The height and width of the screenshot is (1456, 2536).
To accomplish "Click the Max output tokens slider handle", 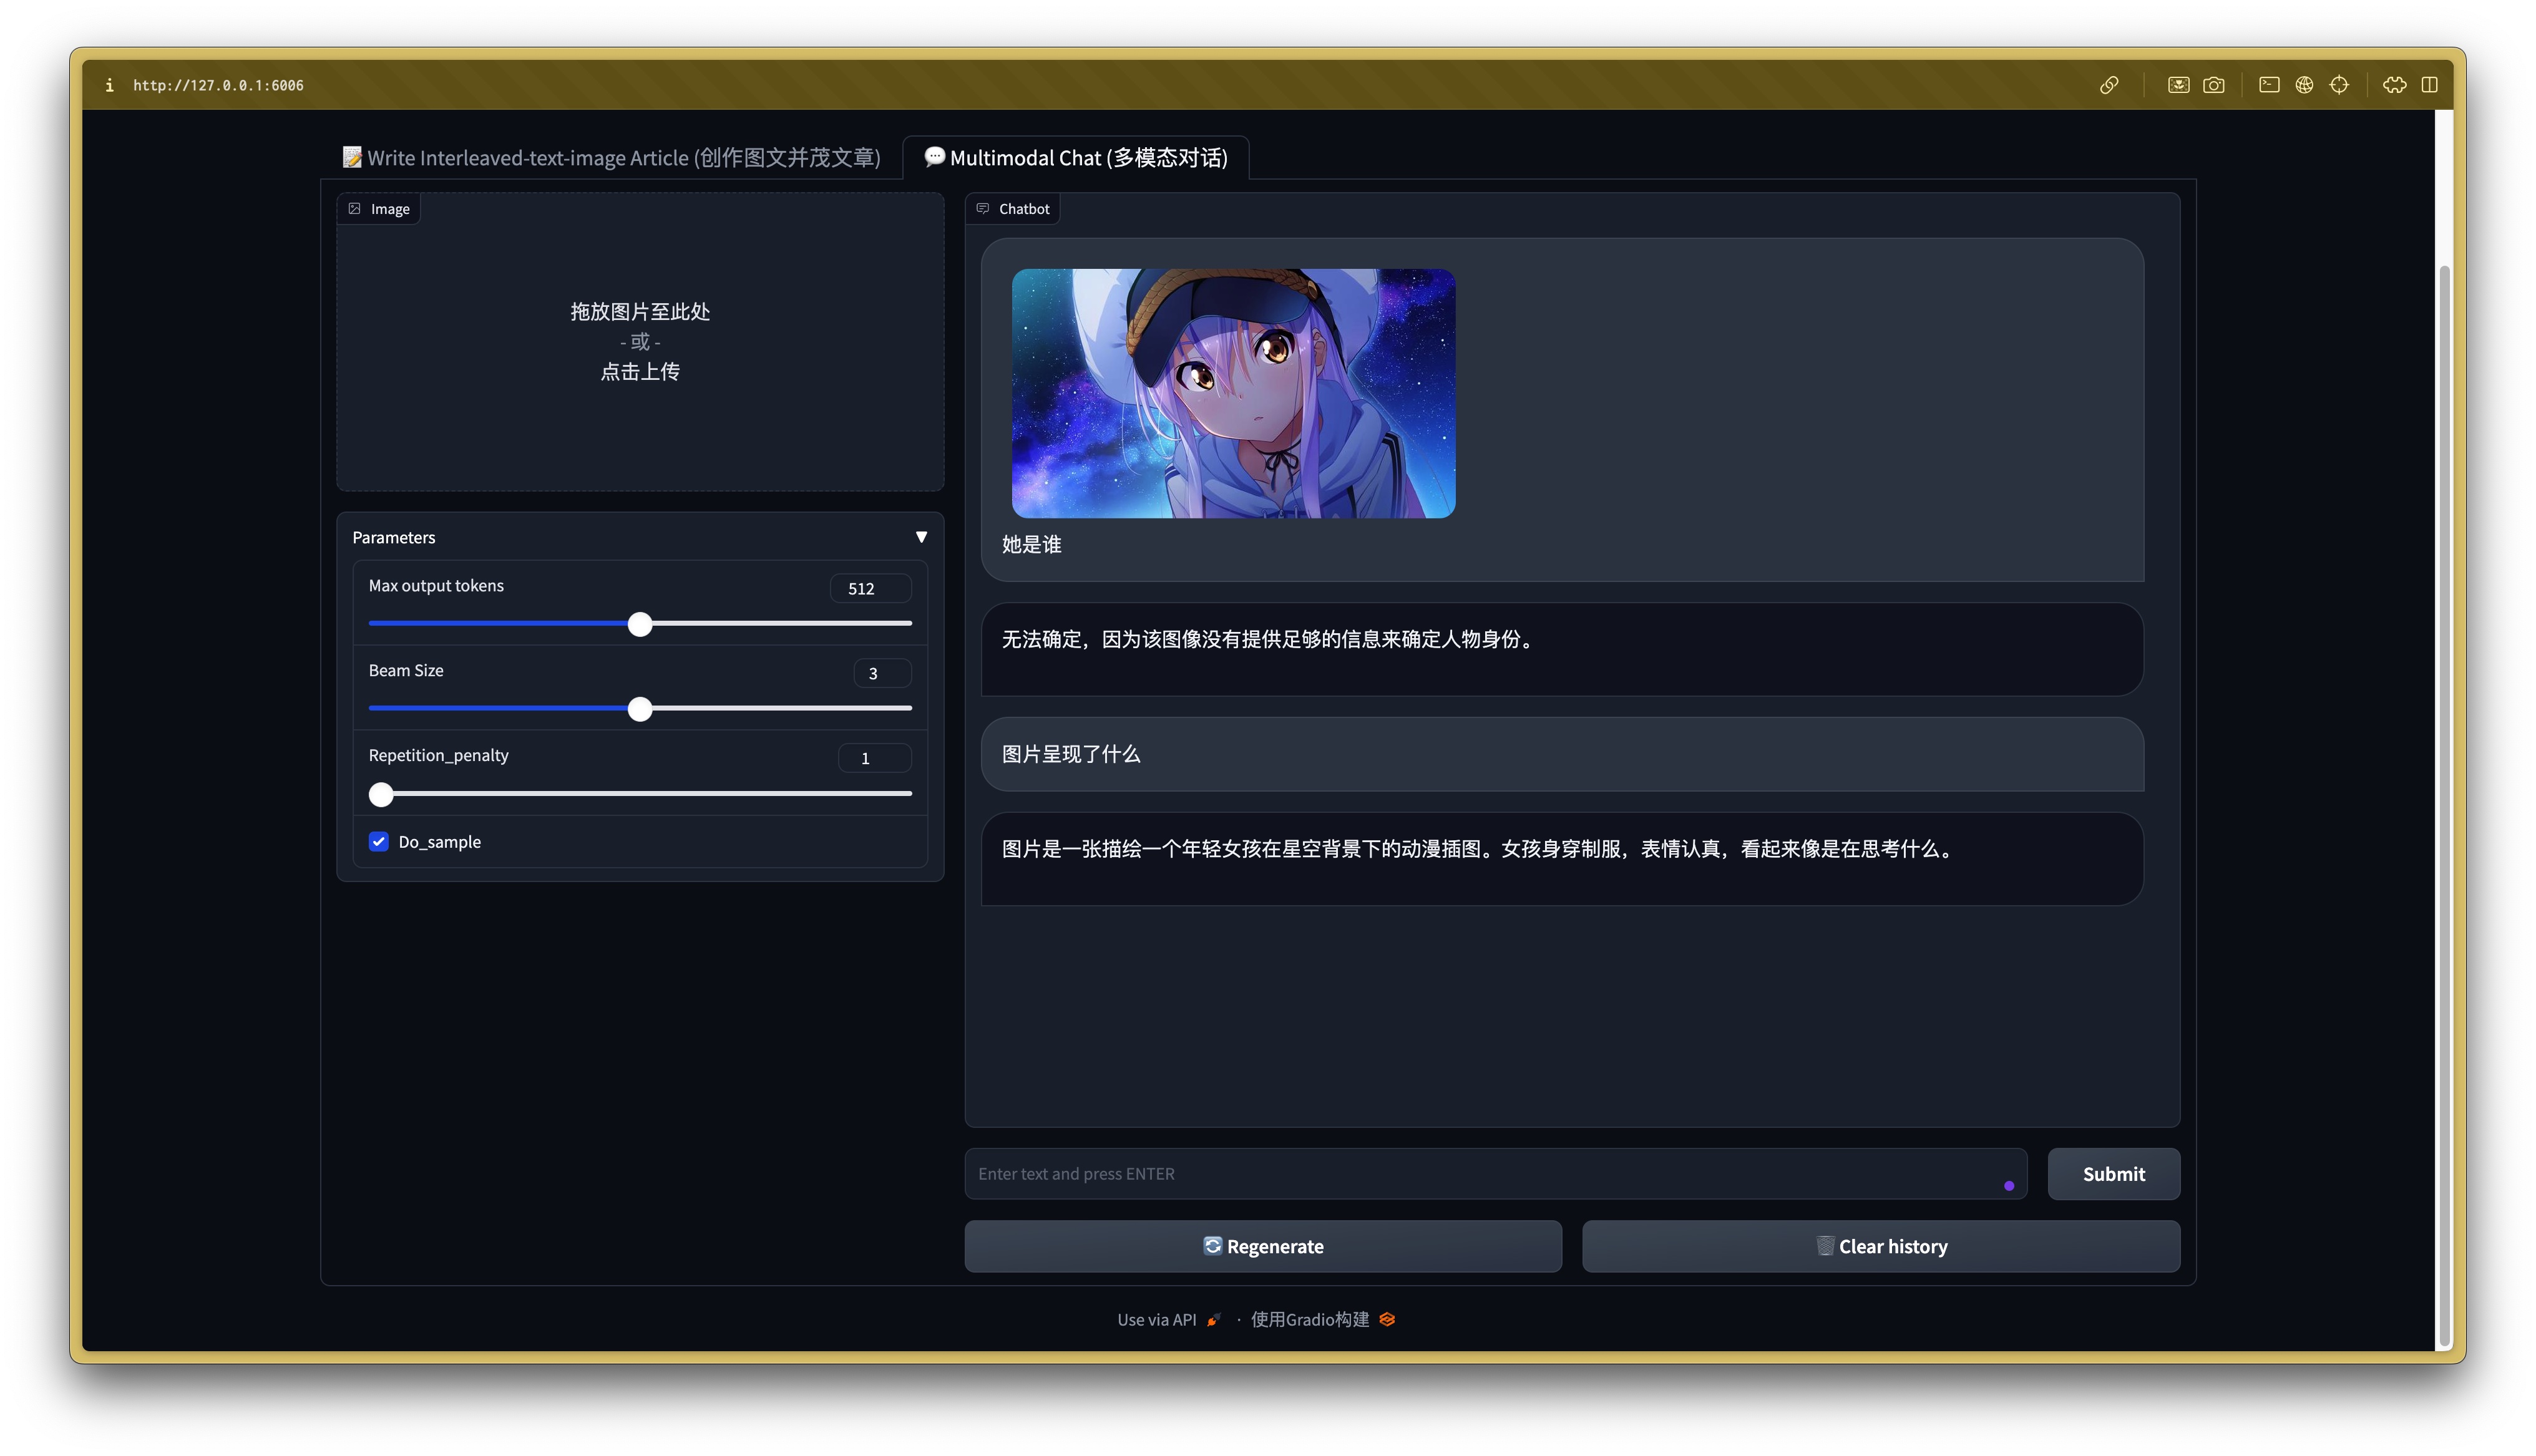I will point(640,624).
